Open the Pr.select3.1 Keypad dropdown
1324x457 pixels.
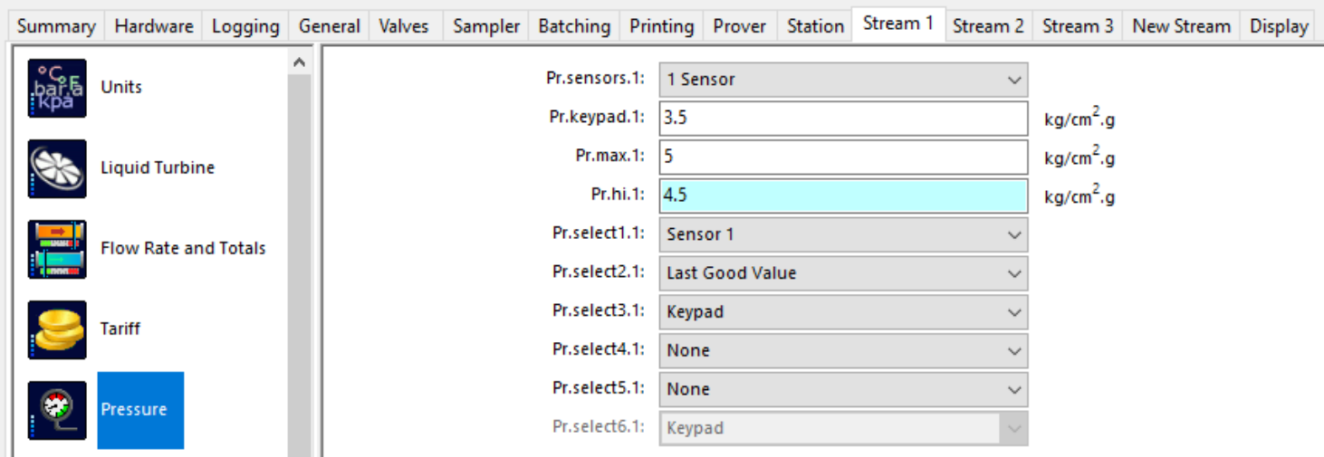coord(843,312)
